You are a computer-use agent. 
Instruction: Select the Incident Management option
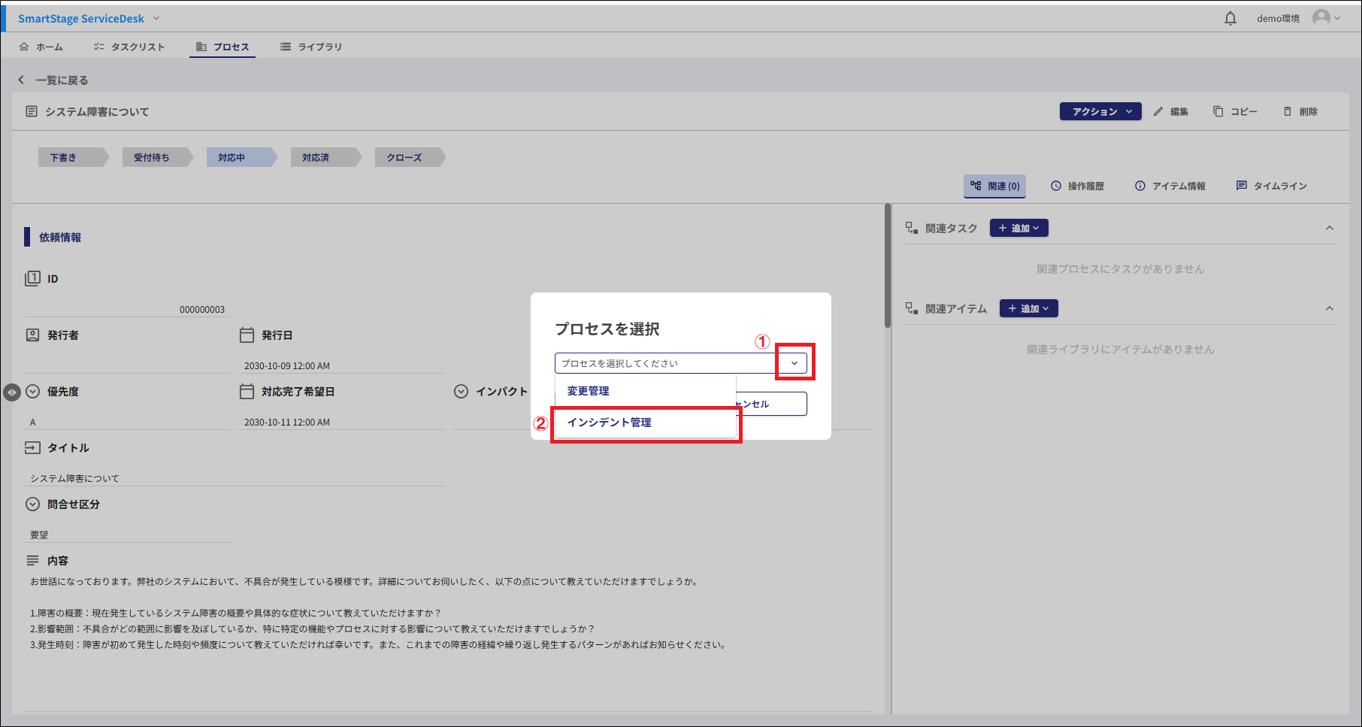610,423
